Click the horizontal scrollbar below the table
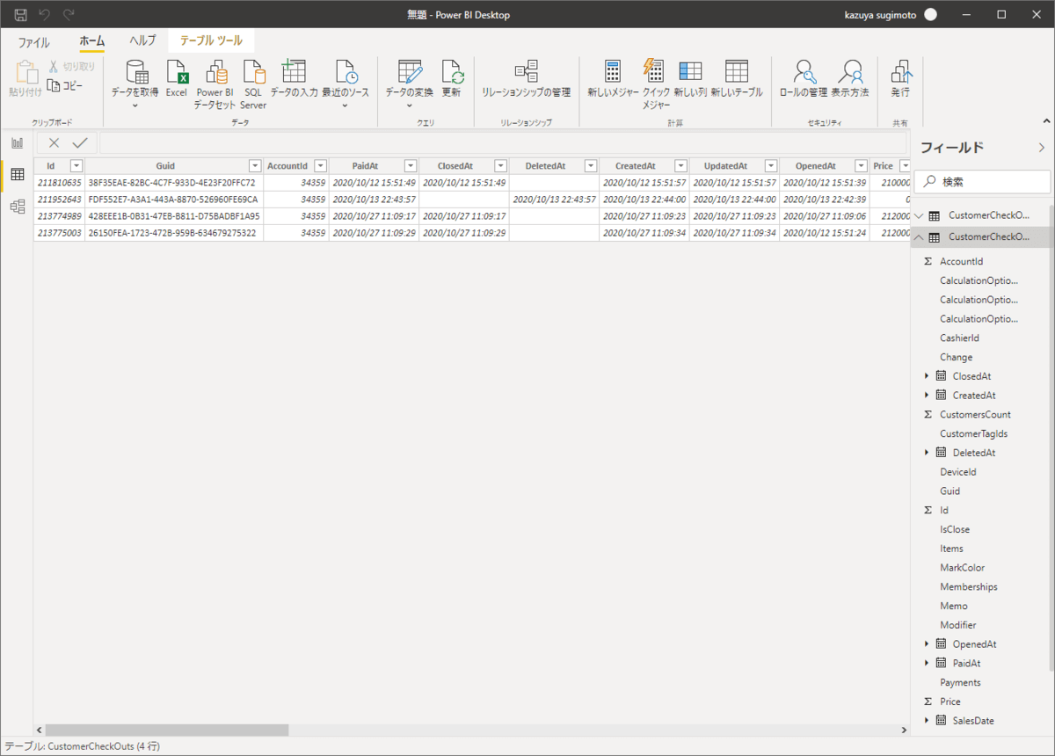The width and height of the screenshot is (1055, 756). [167, 730]
